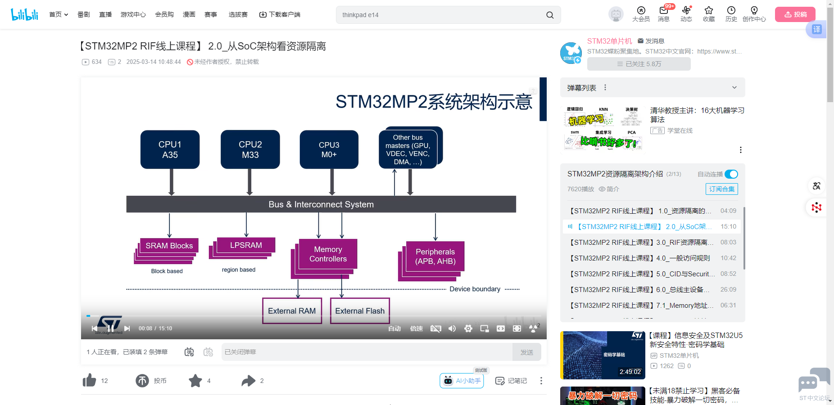Image resolution: width=834 pixels, height=405 pixels.
Task: Enter fullscreen mode
Action: coord(517,328)
